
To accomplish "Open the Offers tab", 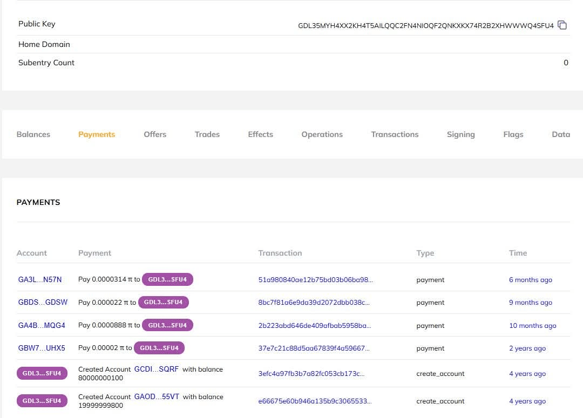I will tap(155, 134).
